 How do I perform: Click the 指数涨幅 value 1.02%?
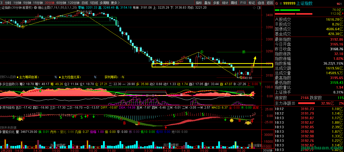(338, 59)
